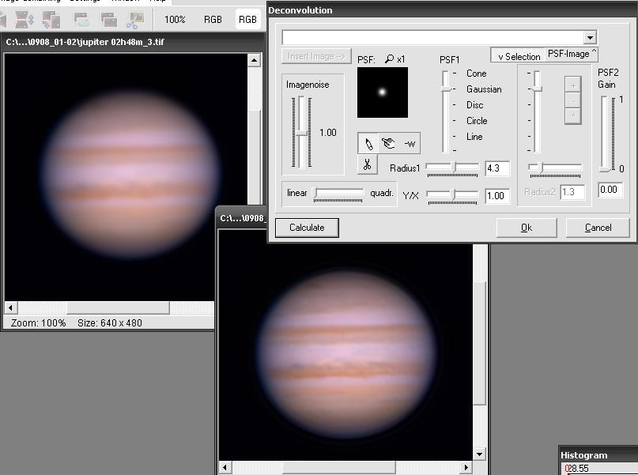Click the Circle PSF1 label
Screen dimensions: 638x475
coord(477,121)
